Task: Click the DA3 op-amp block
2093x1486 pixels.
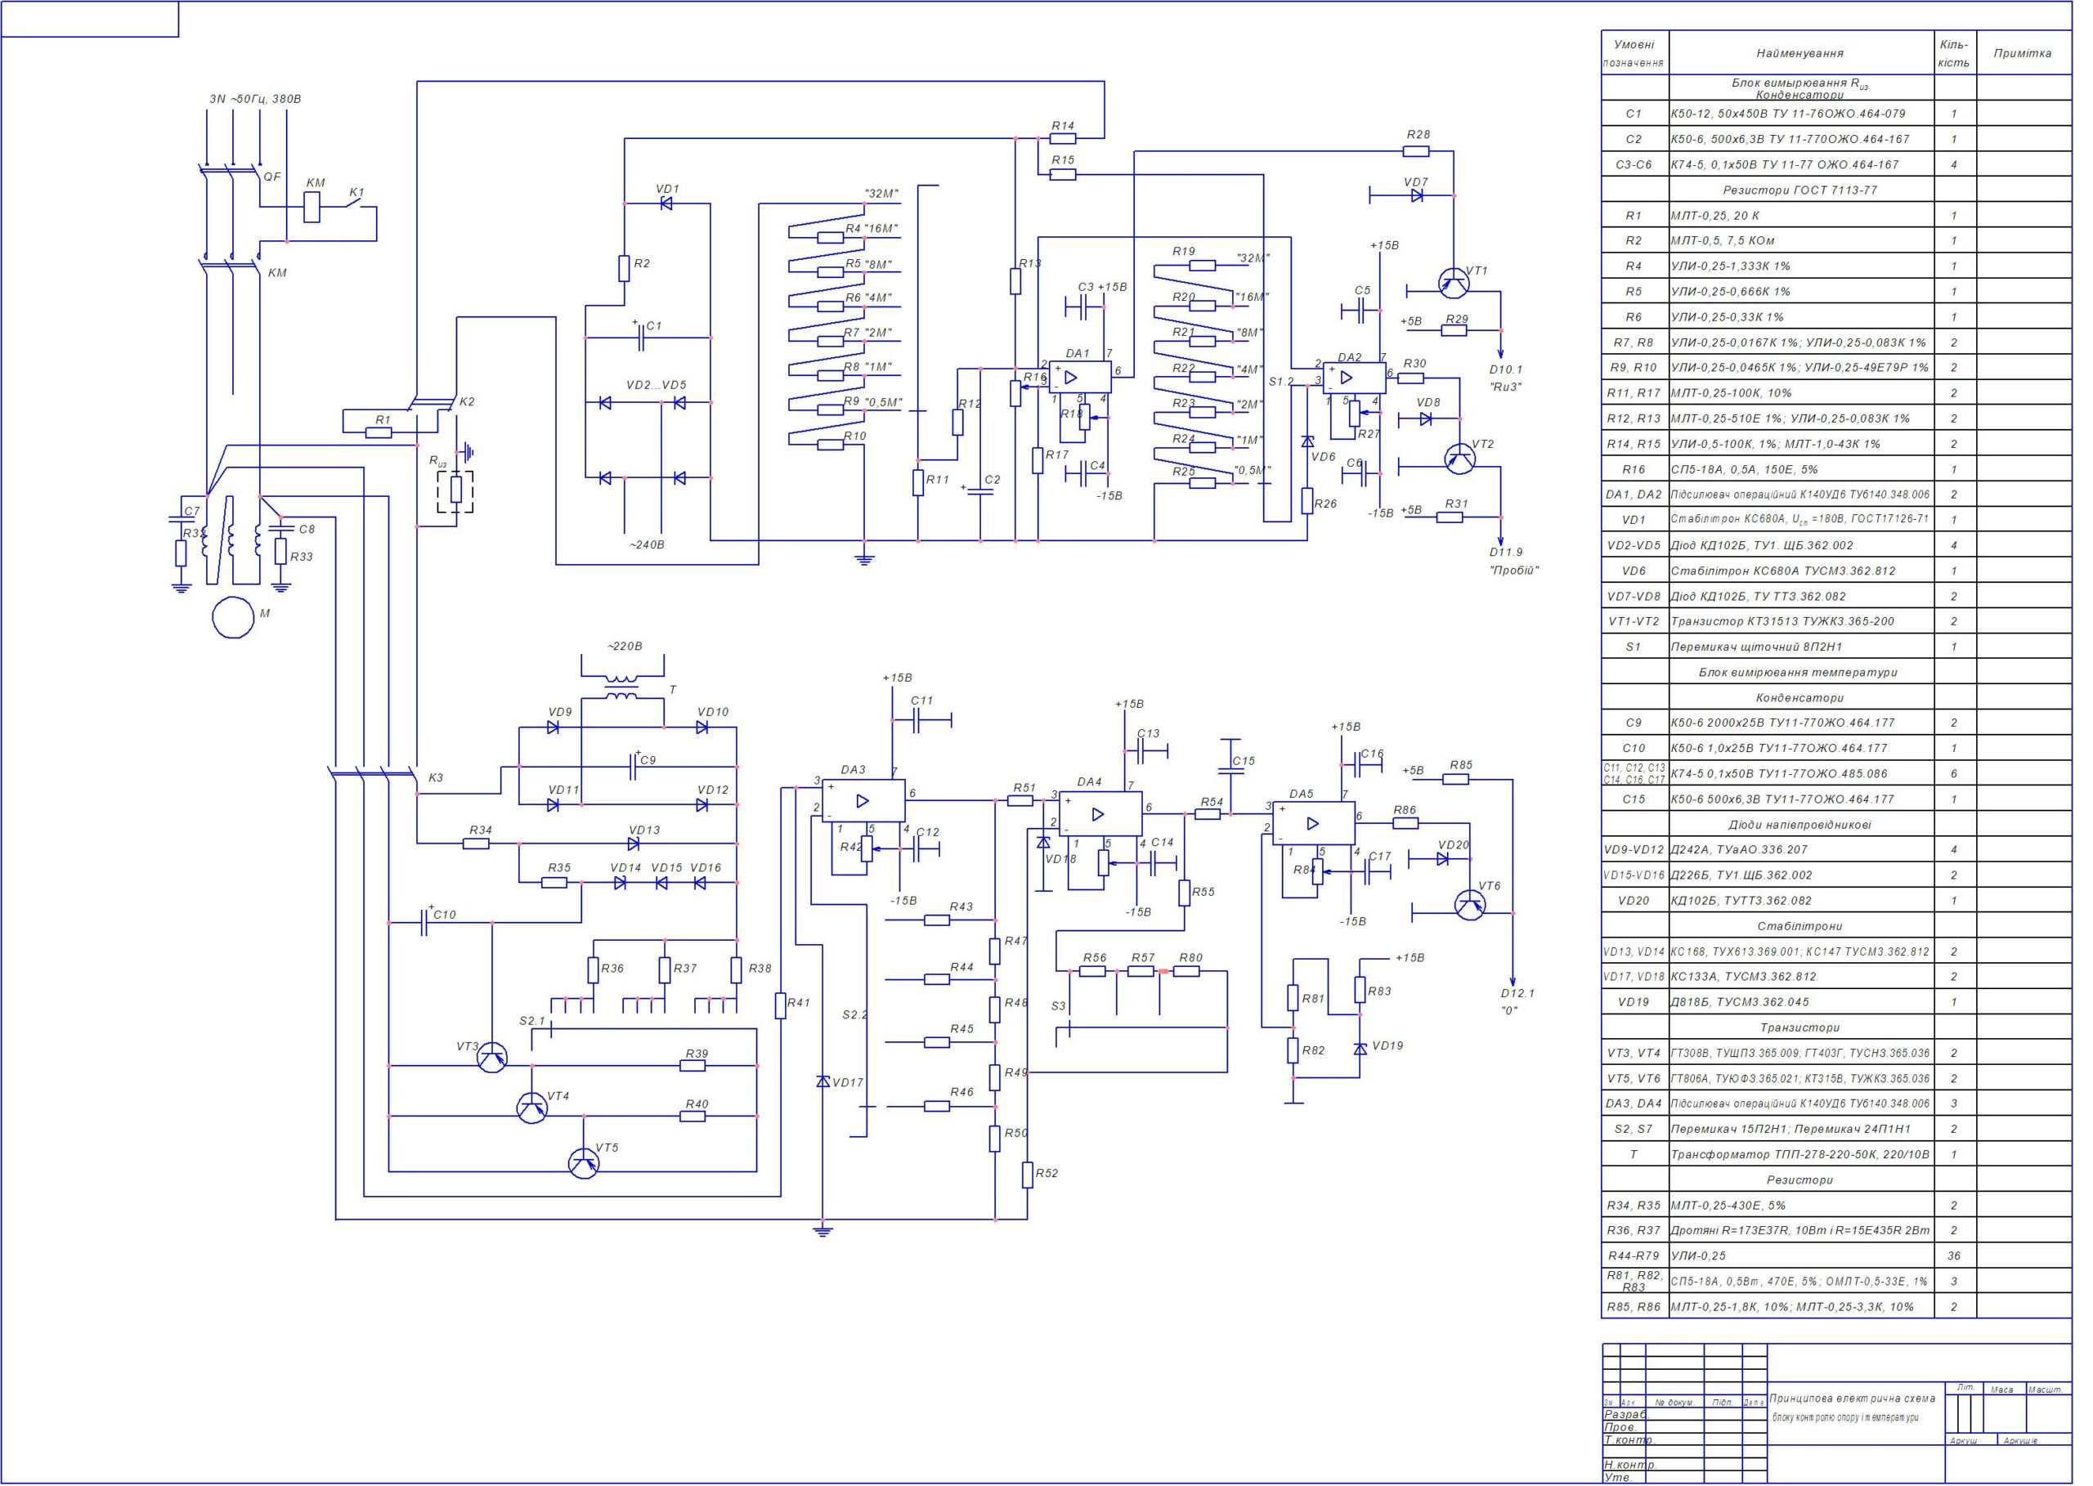Action: pyautogui.click(x=863, y=801)
